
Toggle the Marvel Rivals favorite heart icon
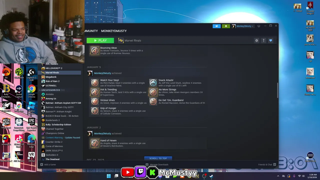coord(270,40)
